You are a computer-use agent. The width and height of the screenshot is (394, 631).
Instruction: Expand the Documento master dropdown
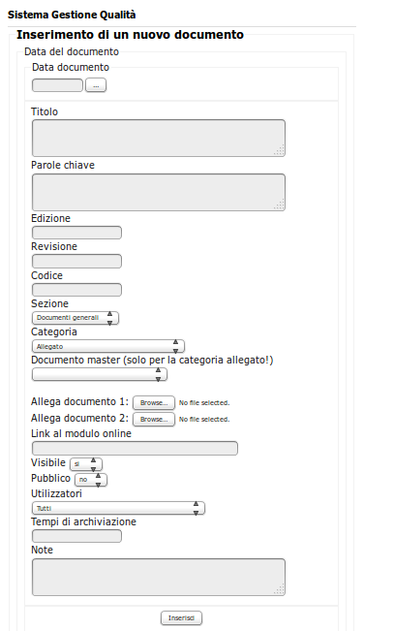[100, 375]
